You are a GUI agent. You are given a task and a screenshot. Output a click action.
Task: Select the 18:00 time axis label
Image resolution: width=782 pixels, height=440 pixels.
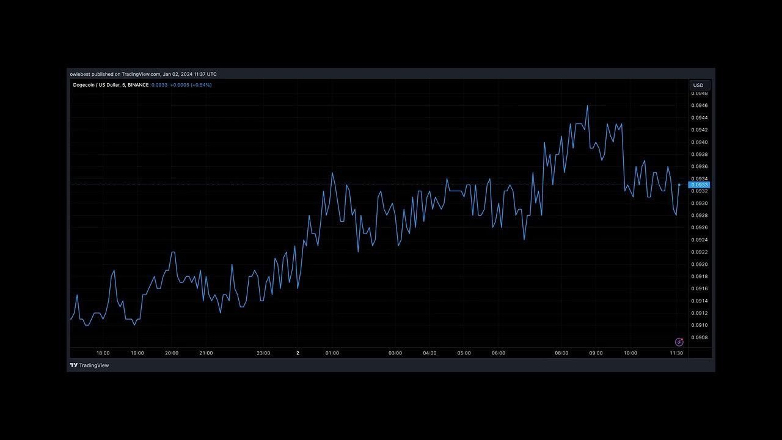pyautogui.click(x=103, y=353)
